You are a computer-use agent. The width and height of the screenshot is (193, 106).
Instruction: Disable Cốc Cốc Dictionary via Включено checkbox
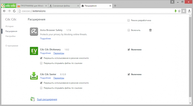point(129,50)
